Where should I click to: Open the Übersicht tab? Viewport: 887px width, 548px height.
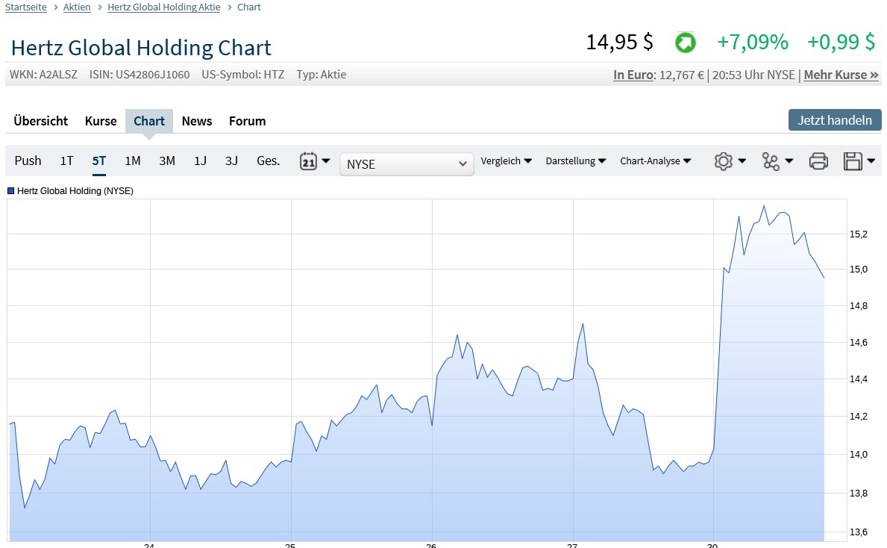click(x=41, y=121)
